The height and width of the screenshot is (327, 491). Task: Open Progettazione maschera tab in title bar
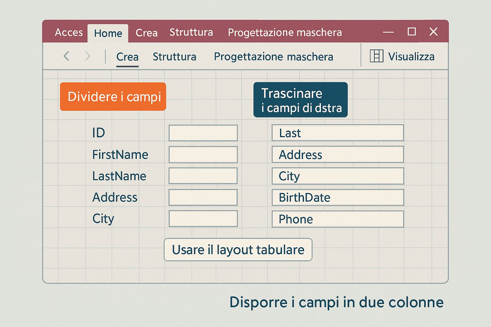284,33
